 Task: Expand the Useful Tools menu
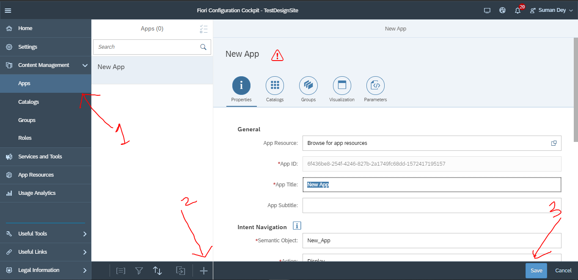pyautogui.click(x=85, y=234)
